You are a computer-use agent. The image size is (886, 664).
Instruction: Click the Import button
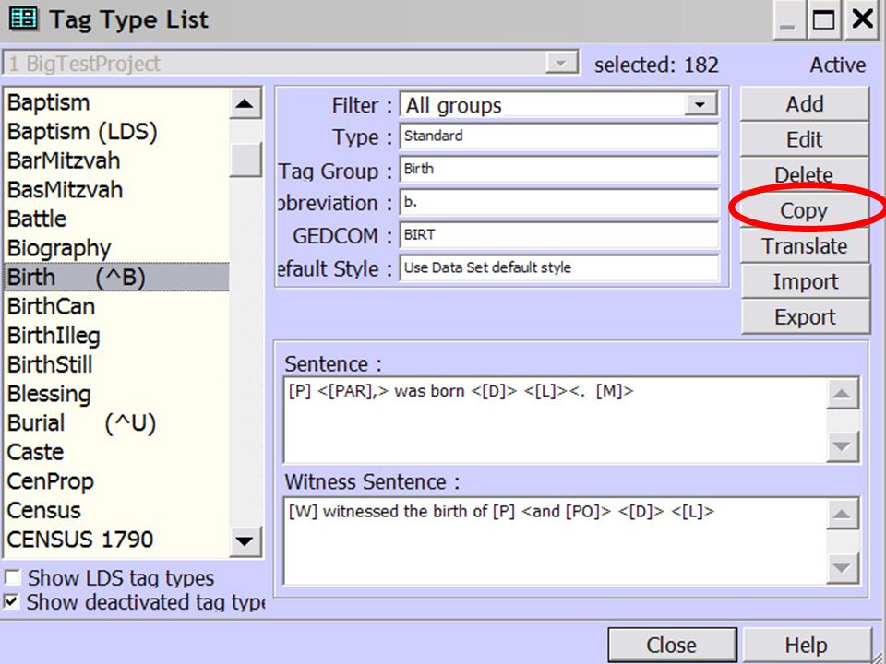805,281
